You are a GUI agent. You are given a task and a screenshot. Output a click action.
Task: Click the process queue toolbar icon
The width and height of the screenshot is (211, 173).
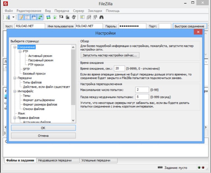coord(55,17)
